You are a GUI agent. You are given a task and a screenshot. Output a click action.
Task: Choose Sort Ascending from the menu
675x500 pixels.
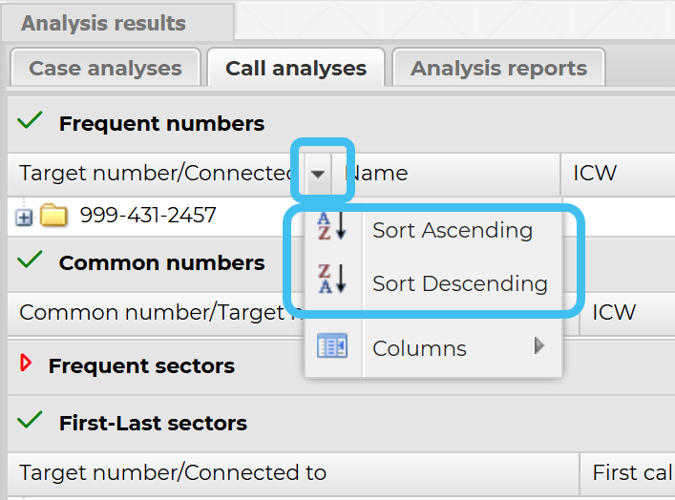453,230
